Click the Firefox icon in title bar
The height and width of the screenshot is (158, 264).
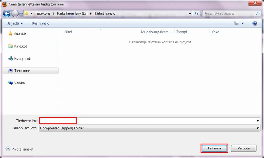[x=5, y=4]
